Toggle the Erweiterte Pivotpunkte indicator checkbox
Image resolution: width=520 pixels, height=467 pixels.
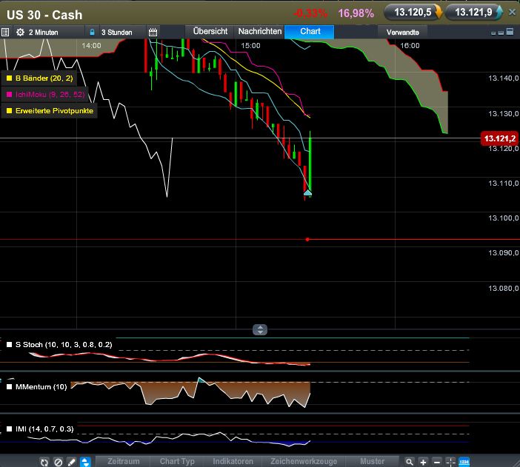point(10,111)
